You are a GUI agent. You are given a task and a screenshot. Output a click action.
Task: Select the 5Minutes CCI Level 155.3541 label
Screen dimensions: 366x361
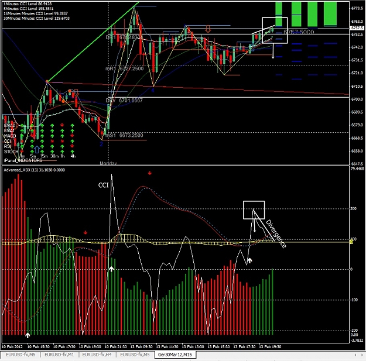point(29,9)
